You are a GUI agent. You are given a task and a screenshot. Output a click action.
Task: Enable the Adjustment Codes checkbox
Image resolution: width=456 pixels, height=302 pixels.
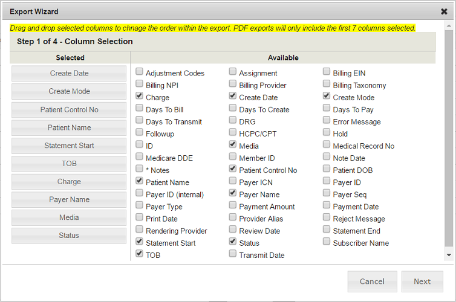(x=140, y=72)
